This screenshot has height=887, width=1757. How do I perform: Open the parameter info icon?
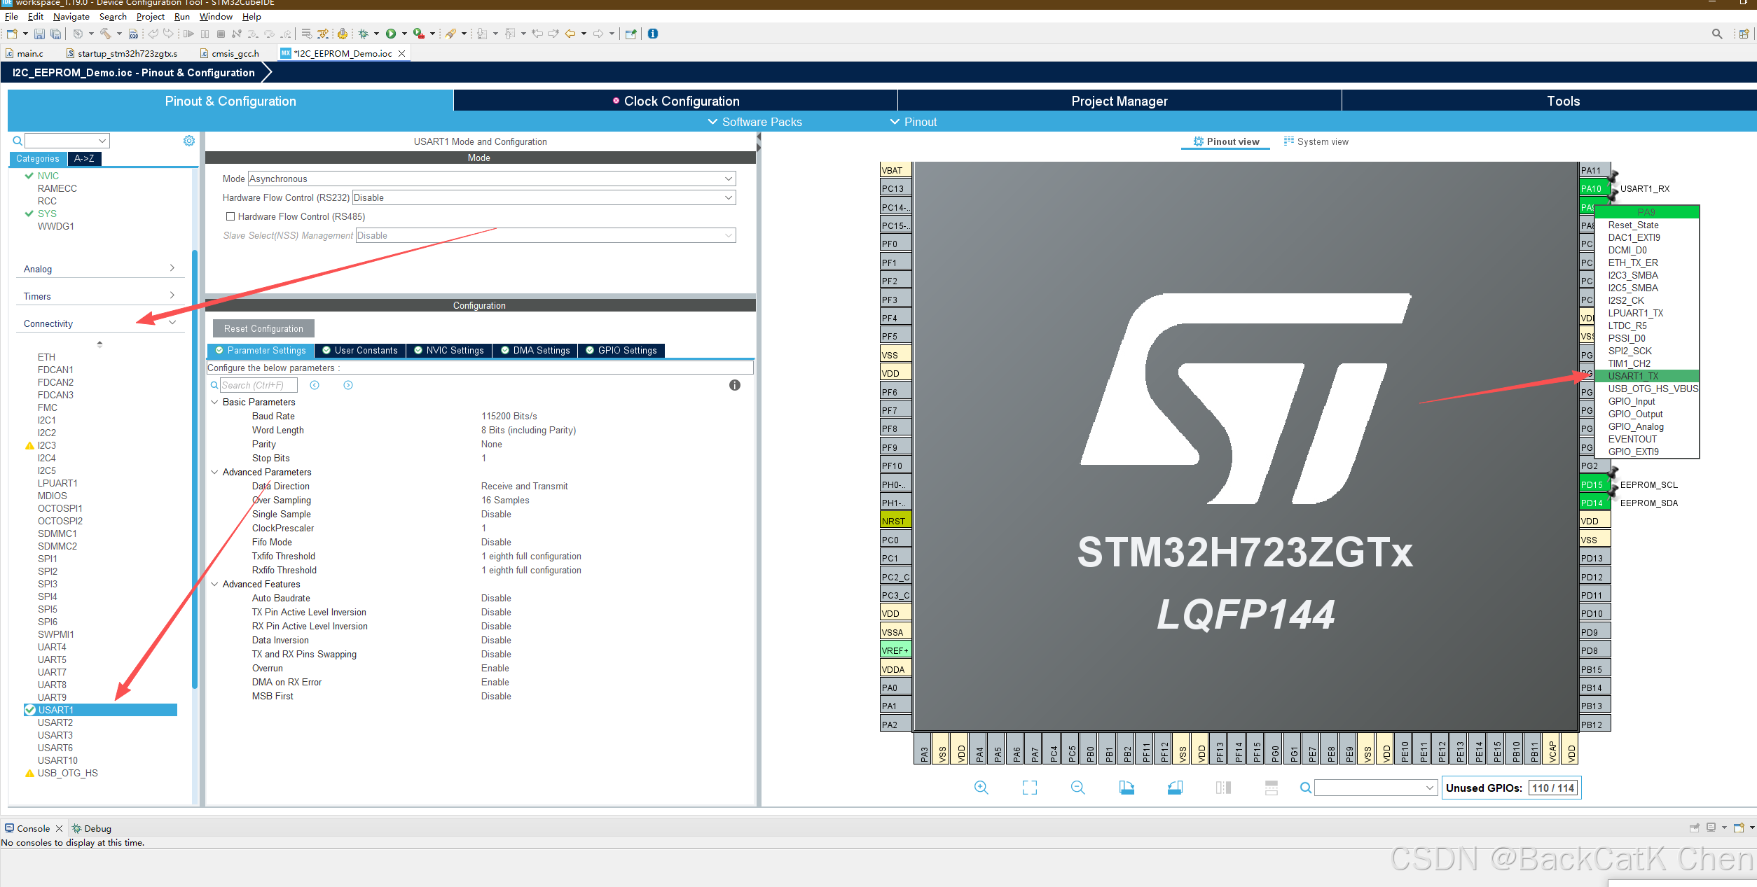(735, 385)
